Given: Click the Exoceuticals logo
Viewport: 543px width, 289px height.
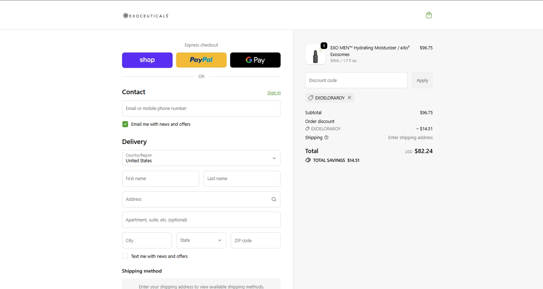Looking at the screenshot, I should coord(146,16).
